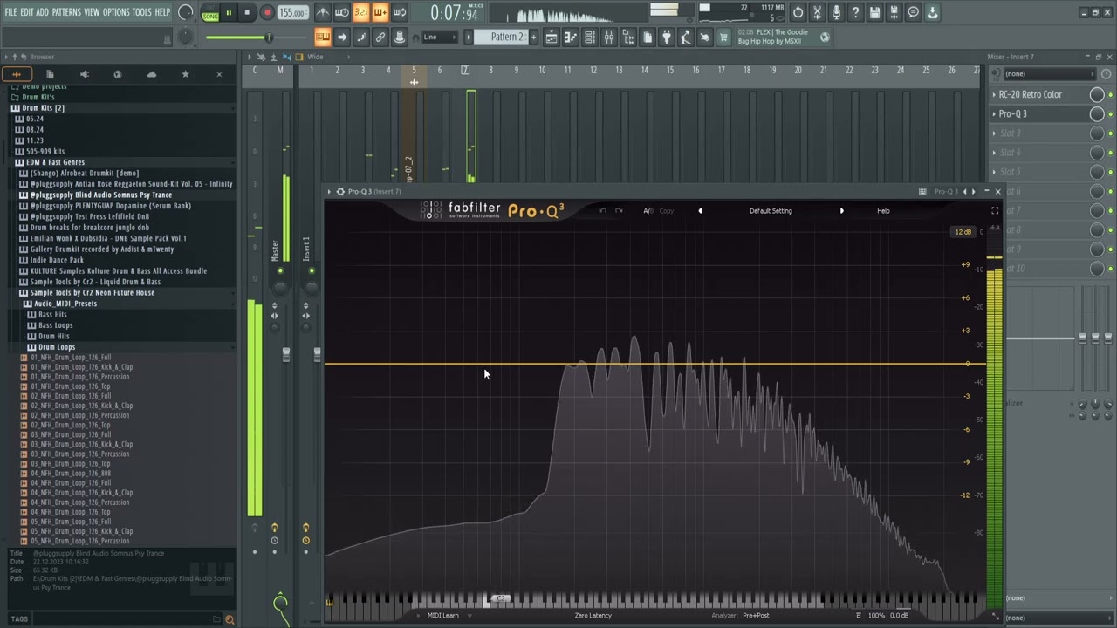Viewport: 1117px width, 628px height.
Task: Click the link chain icon in toolbar
Action: tap(380, 37)
